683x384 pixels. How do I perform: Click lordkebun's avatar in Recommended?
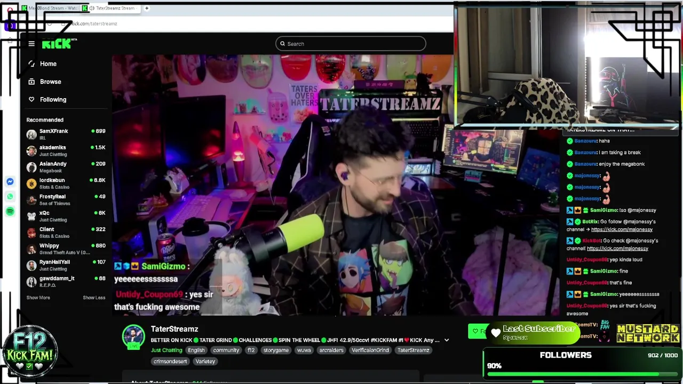(x=31, y=183)
